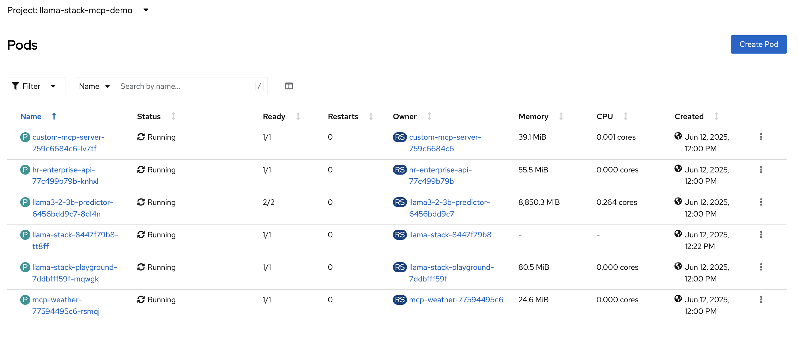This screenshot has width=798, height=351.
Task: Click ready value 2/2
Action: [x=269, y=202]
